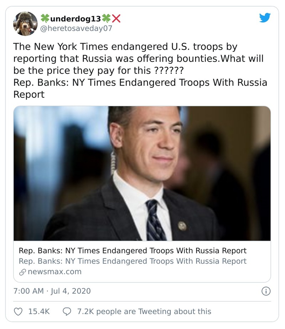Click the chain link icon beside newsmax.com
The width and height of the screenshot is (285, 329).
tap(22, 272)
